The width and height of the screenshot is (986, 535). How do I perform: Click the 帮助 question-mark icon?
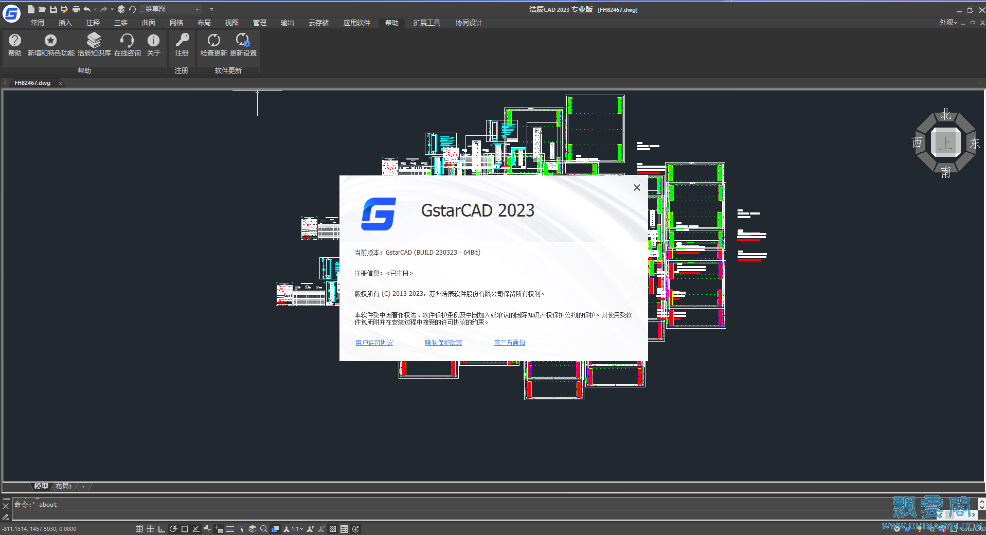click(x=15, y=40)
